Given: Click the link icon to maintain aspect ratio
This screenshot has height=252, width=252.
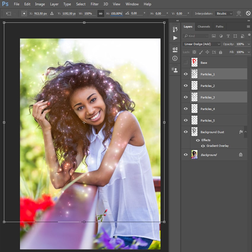Looking at the screenshot, I should click(x=101, y=14).
